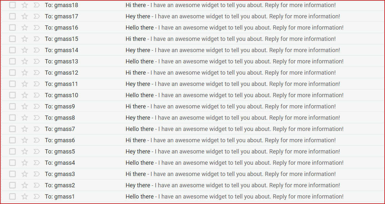This screenshot has height=204, width=385.
Task: Select the checkbox for gmass16 email
Action: (x=12, y=28)
